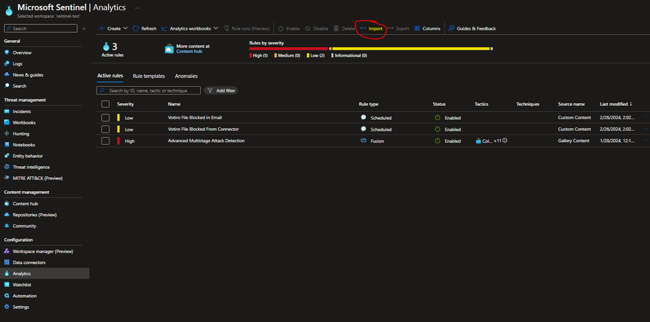
Task: Open Automation page
Action: [24, 296]
